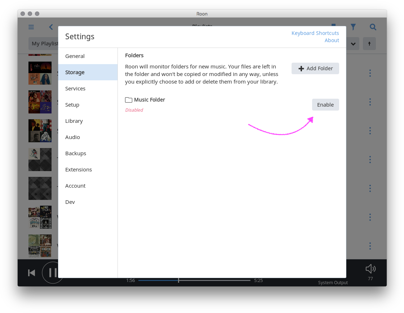The image size is (404, 313).
Task: Select the all-gray placeholder playlist thumbnail
Action: click(40, 188)
